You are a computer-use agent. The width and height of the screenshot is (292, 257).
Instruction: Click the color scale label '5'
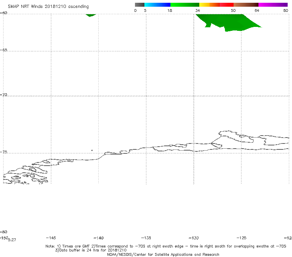pyautogui.click(x=145, y=10)
